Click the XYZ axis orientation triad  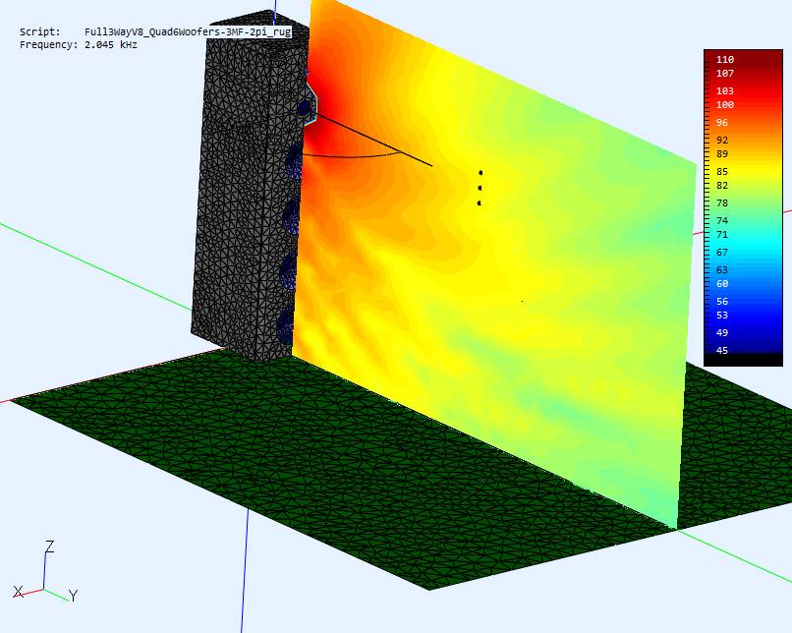(x=45, y=571)
